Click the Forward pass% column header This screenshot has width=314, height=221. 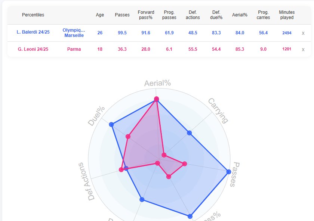[146, 15]
